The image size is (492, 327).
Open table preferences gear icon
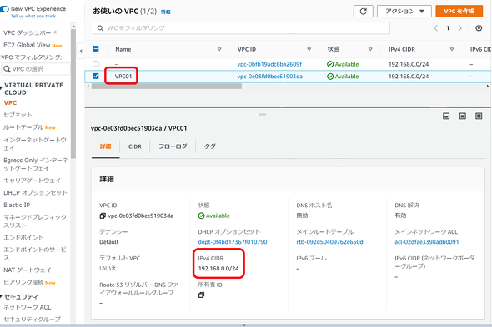point(479,28)
